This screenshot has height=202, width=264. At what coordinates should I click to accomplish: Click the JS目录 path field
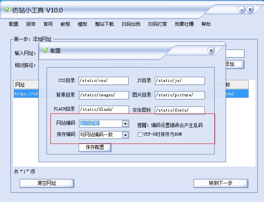pyautogui.click(x=180, y=81)
